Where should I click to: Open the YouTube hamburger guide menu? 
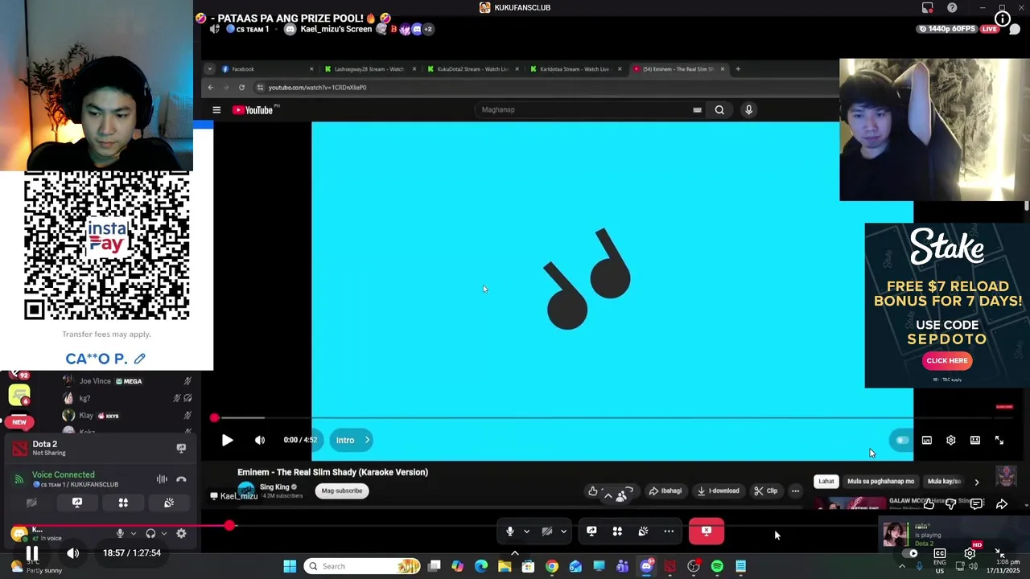point(216,110)
